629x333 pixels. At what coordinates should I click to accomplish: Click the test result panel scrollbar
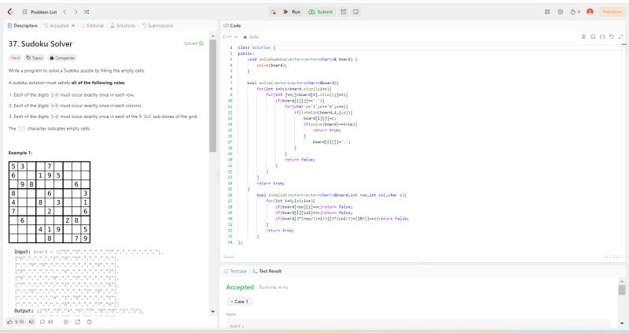622,290
